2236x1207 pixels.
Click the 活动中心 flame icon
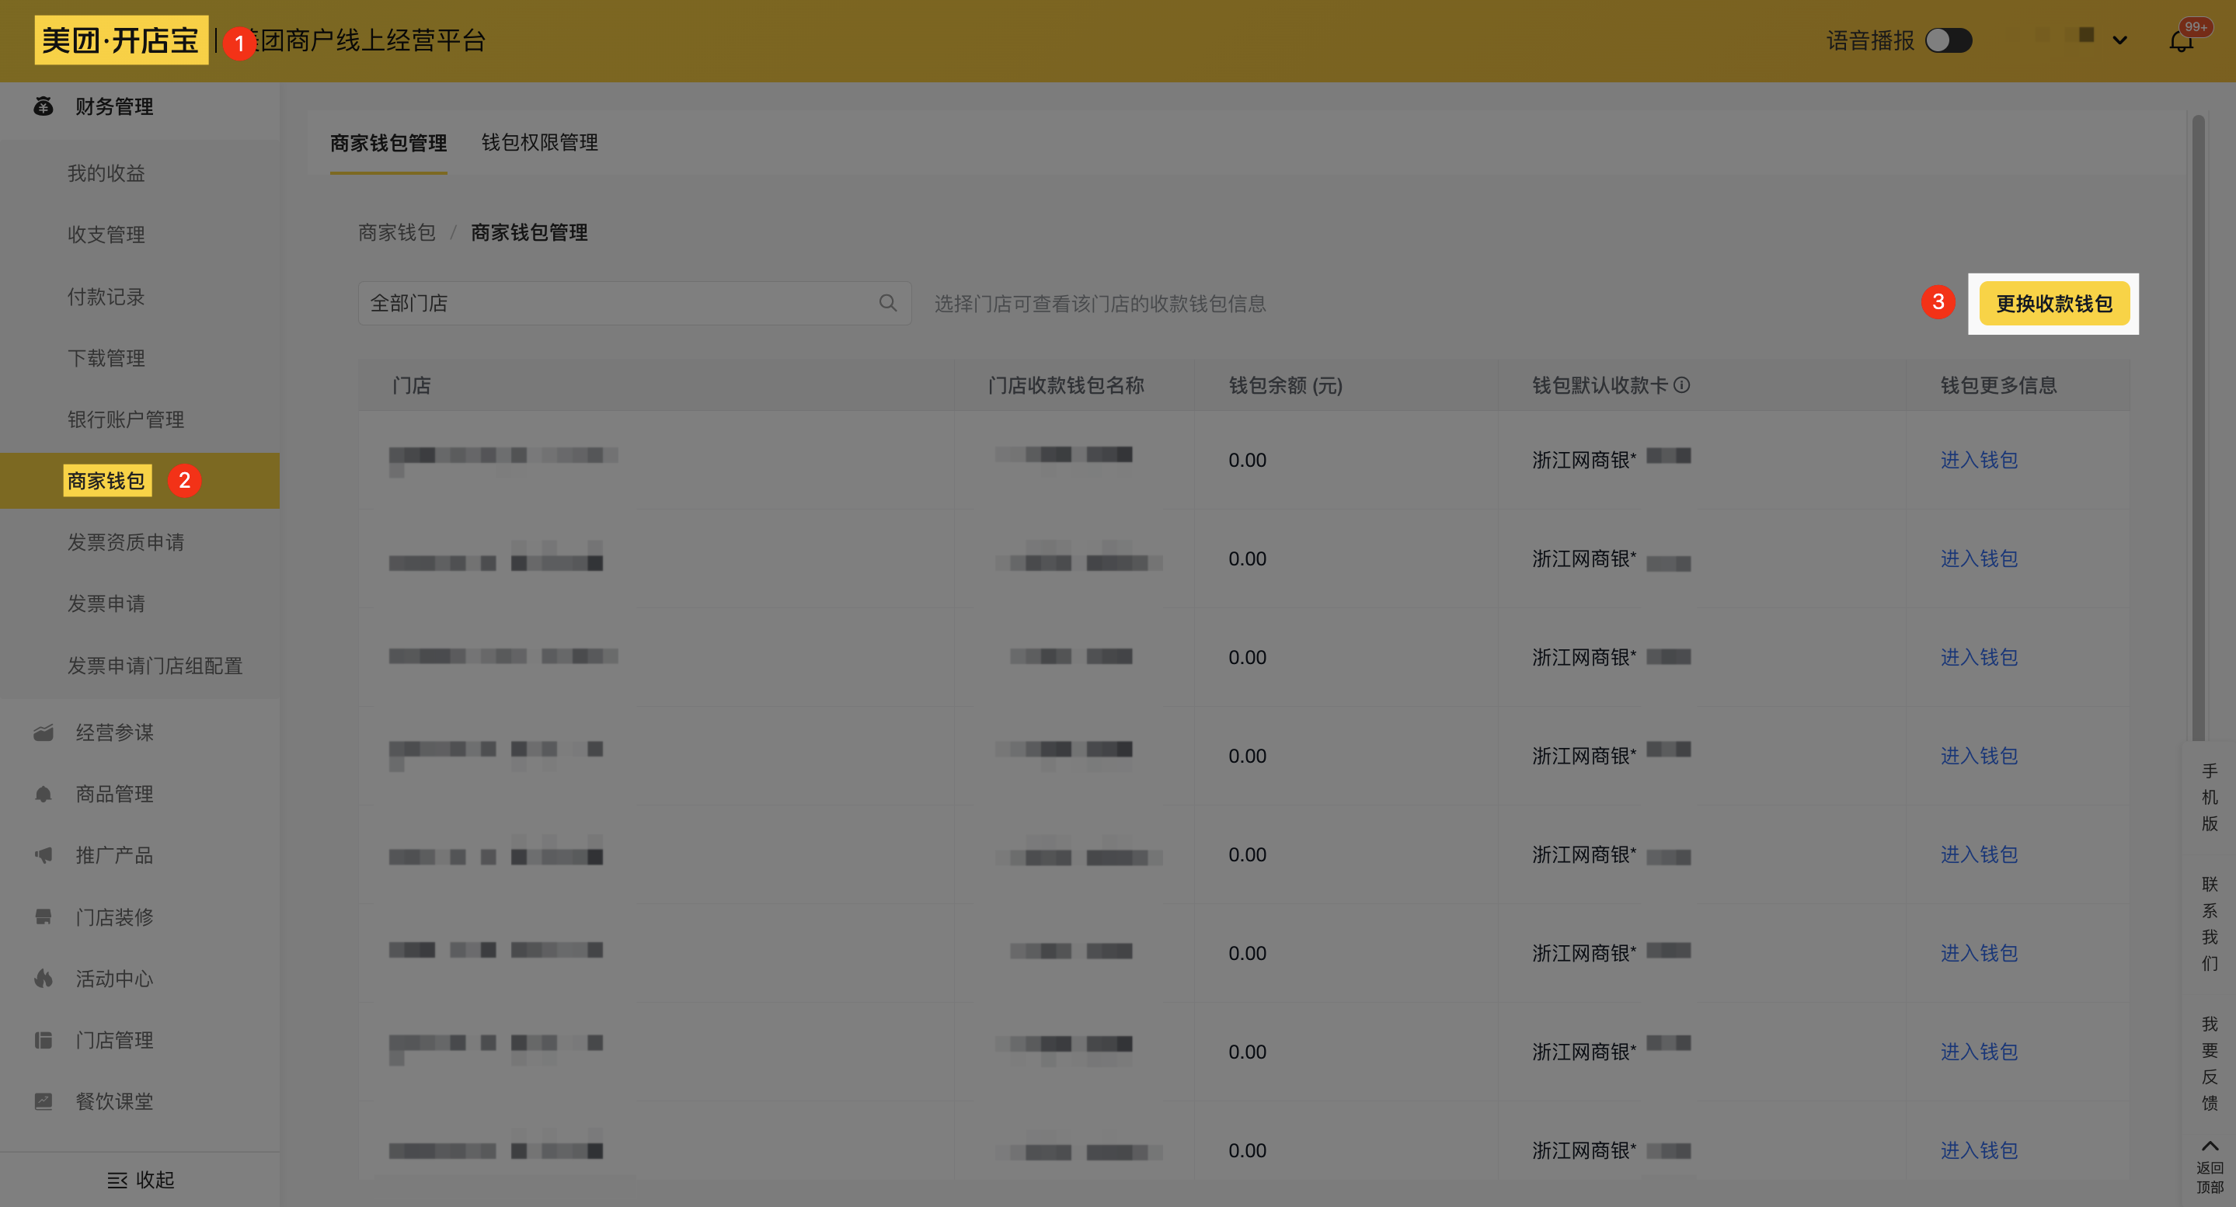tap(44, 978)
